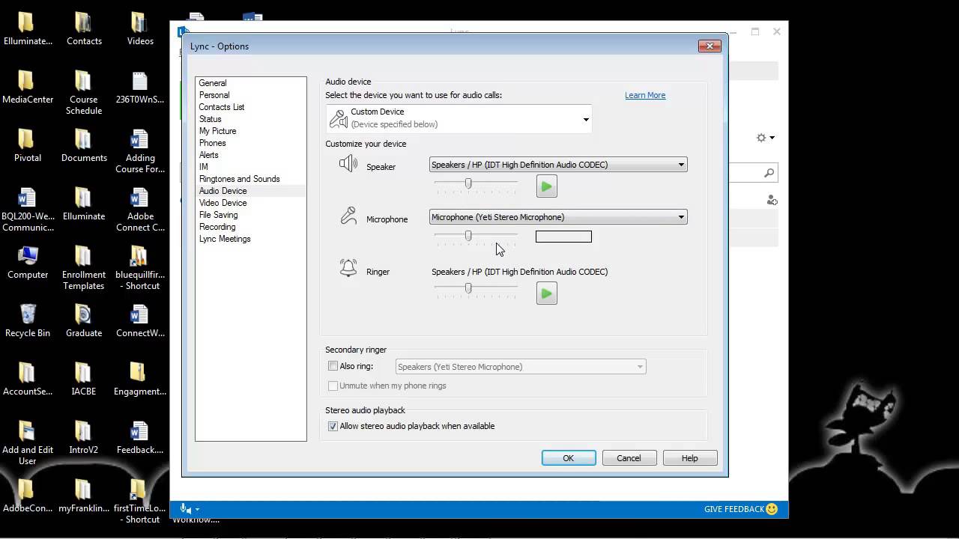Screen dimensions: 959x539
Task: Open the dropdown arrow beside bottom microphone icon
Action: (197, 510)
